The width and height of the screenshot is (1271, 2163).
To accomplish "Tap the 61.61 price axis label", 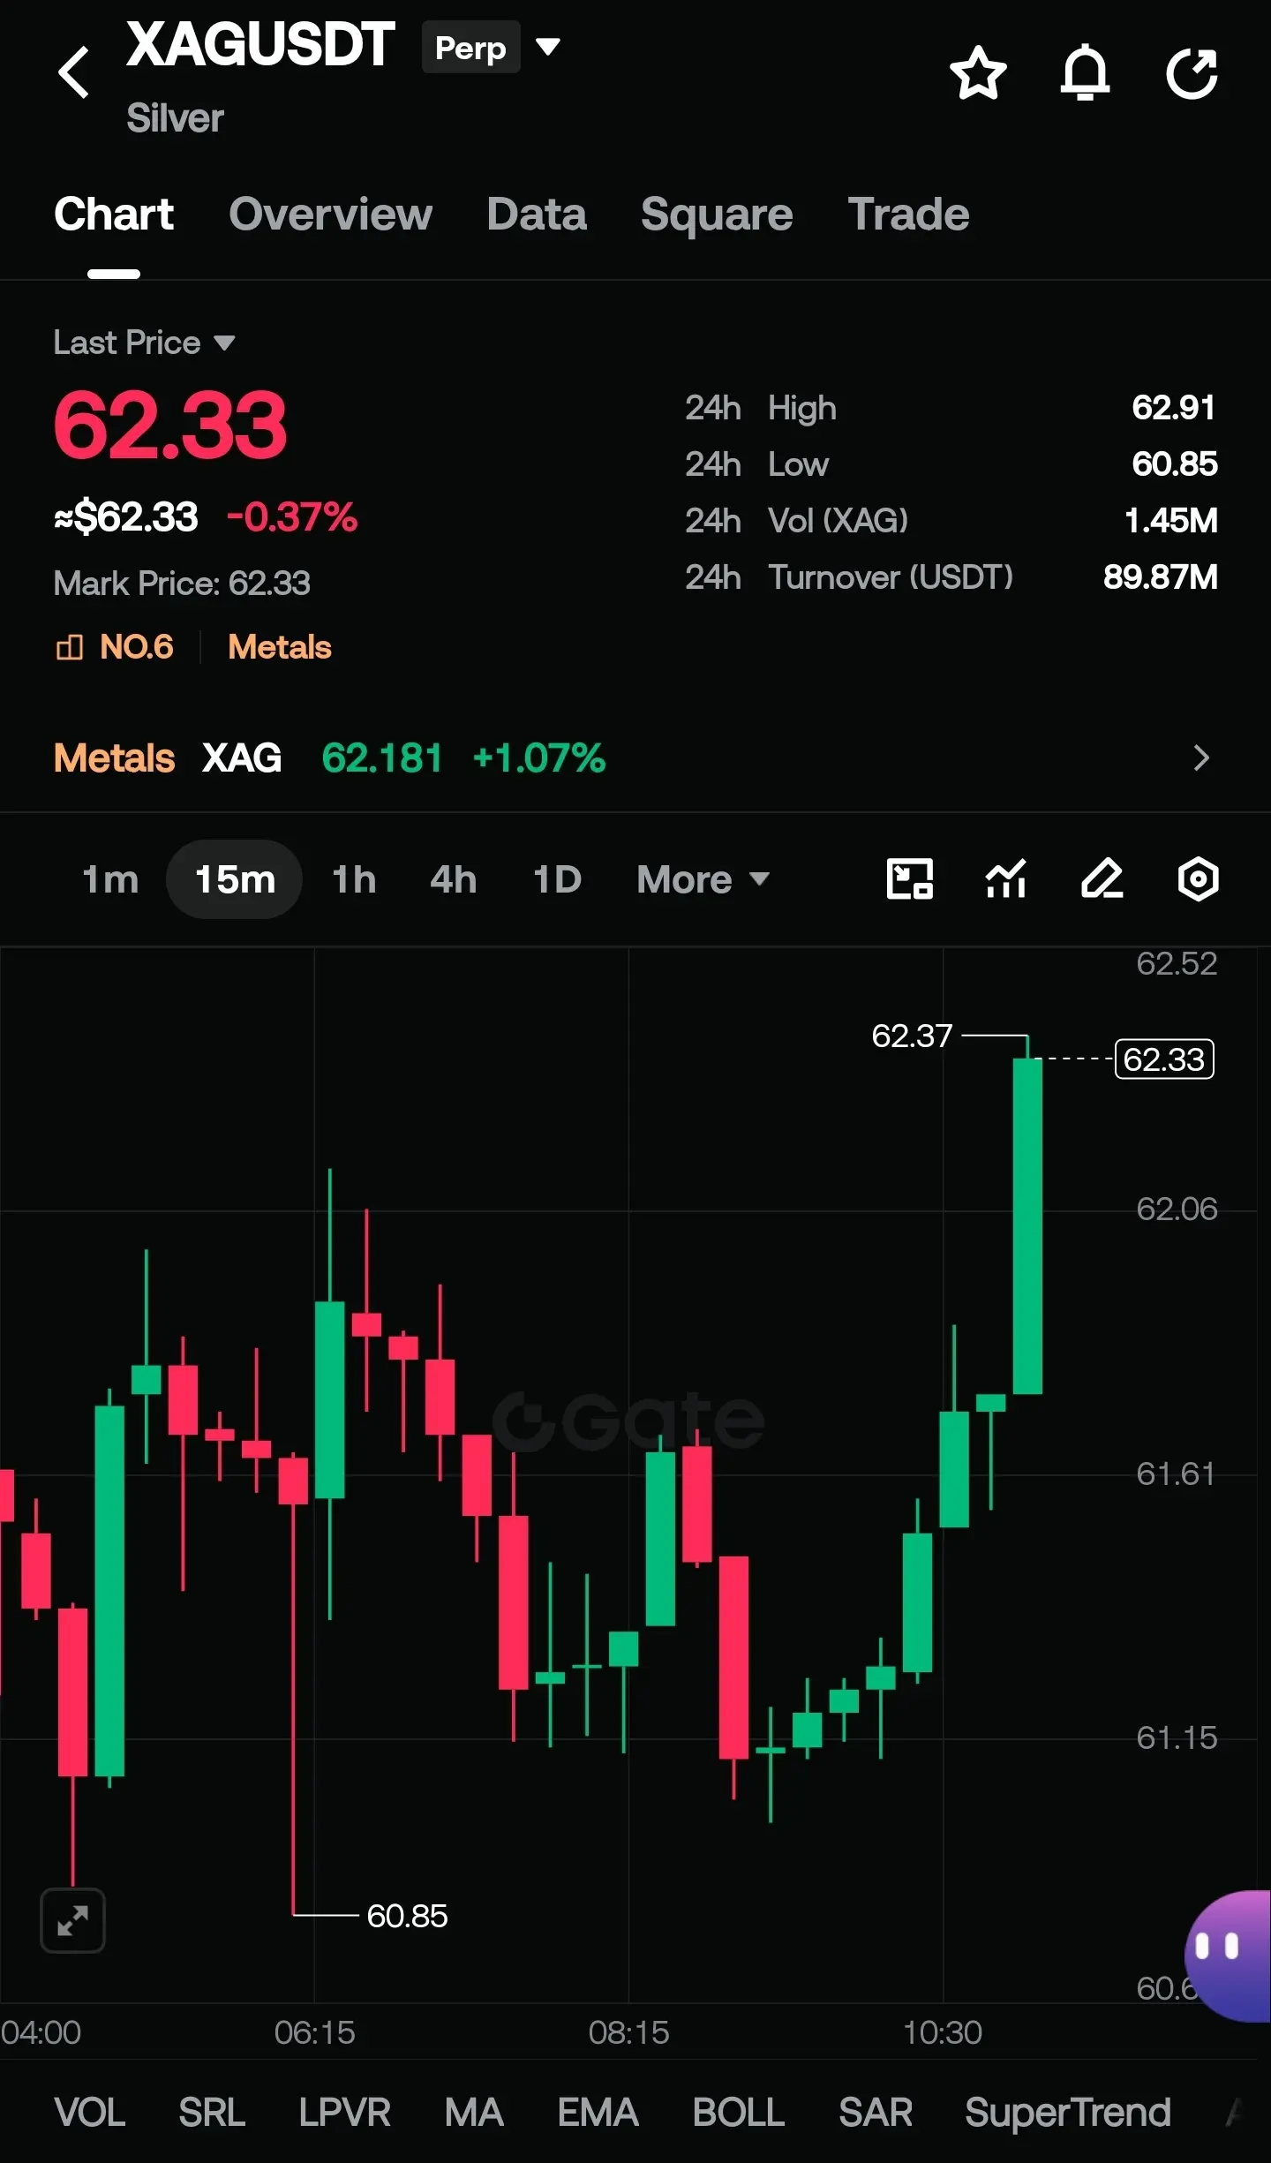I will pos(1176,1473).
